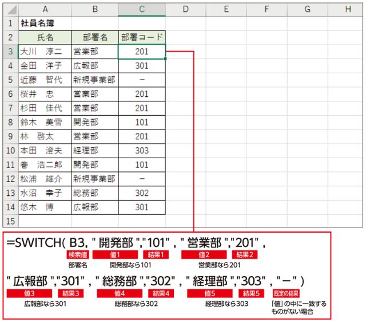Click the Select All corner triangle

pyautogui.click(x=9, y=9)
